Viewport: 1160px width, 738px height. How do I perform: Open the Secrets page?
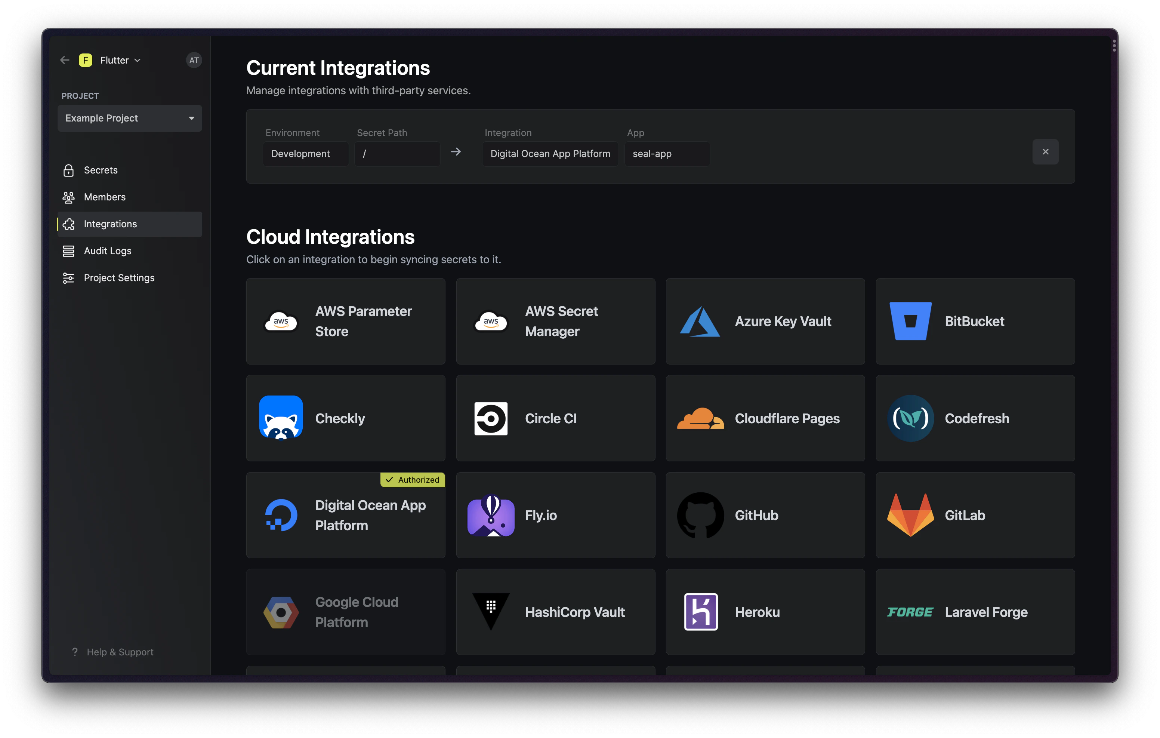130,170
